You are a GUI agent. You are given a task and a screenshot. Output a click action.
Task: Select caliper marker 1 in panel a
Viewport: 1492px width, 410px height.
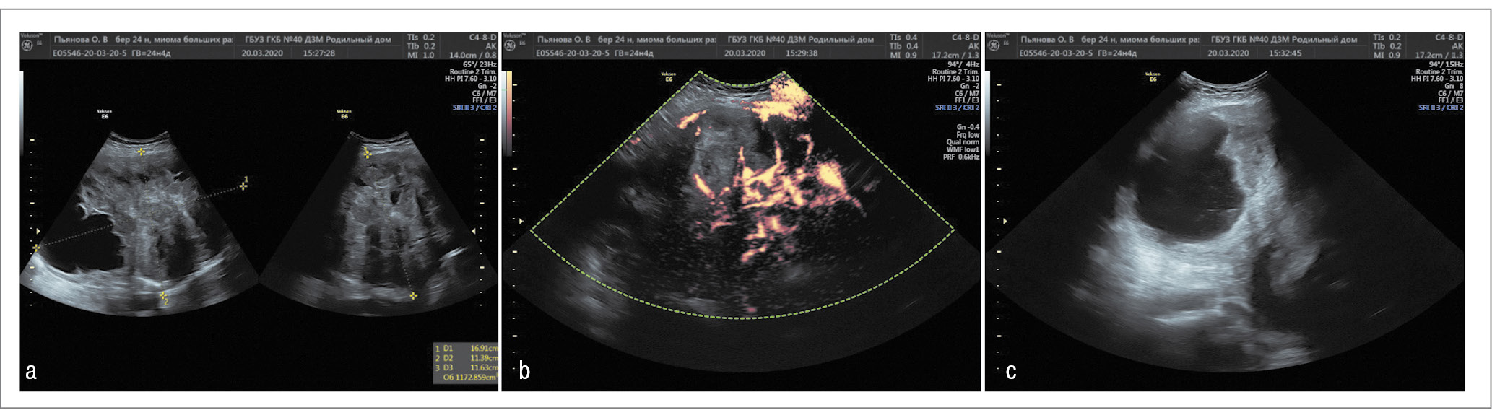pyautogui.click(x=243, y=186)
